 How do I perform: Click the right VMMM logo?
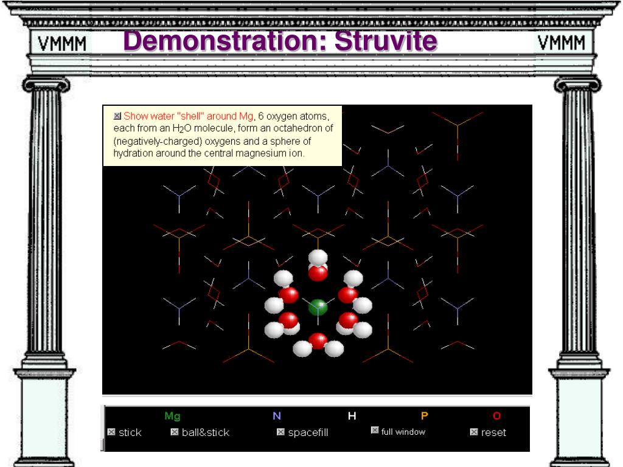tap(562, 43)
